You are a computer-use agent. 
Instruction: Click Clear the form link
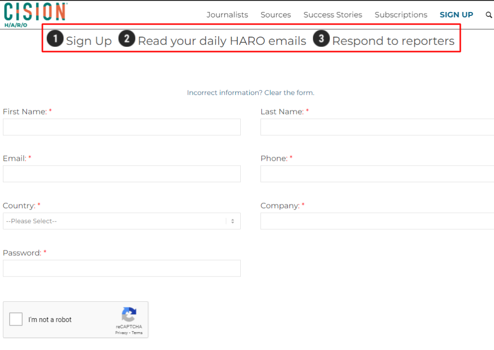[289, 93]
